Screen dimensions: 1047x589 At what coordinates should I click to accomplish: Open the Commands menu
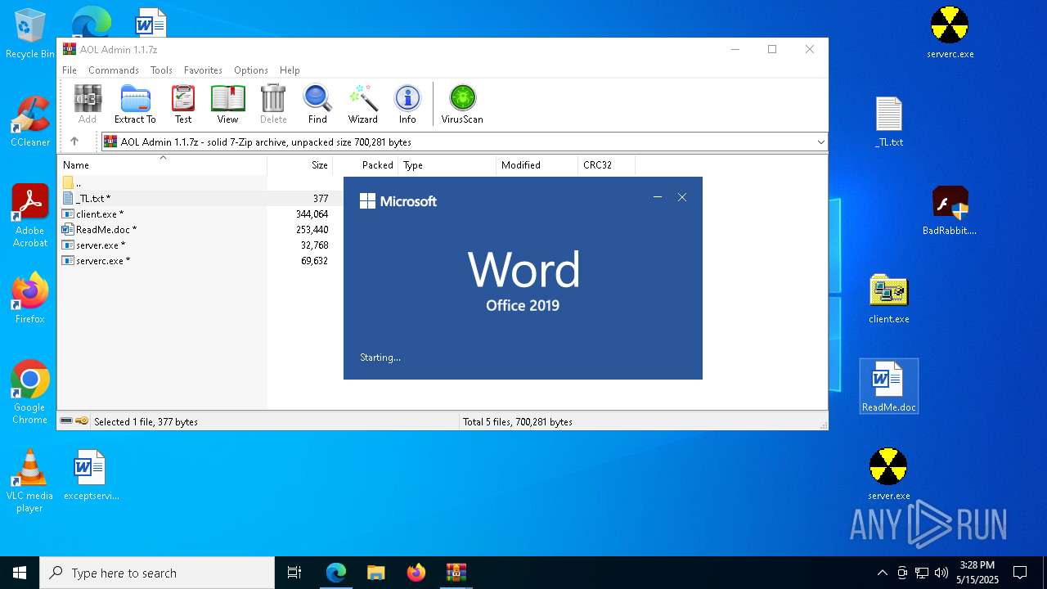114,70
